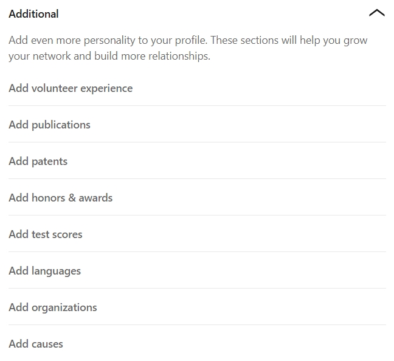Viewport: 394px width, 361px height.
Task: Click 'scores' in the test scores row
Action: 67,234
